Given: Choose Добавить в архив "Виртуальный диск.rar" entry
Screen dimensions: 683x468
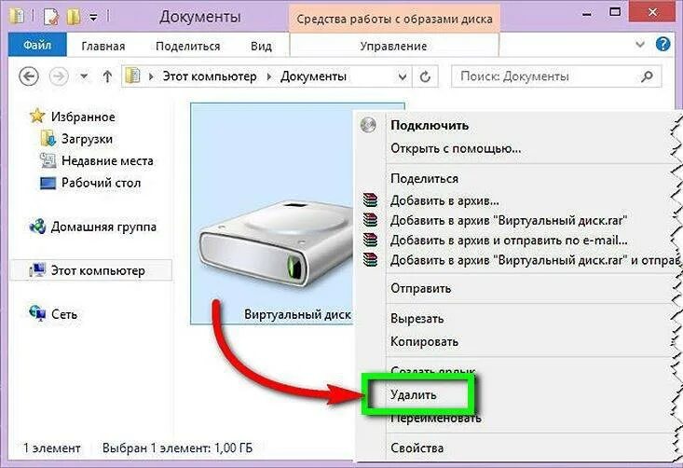Looking at the screenshot, I should (x=509, y=221).
